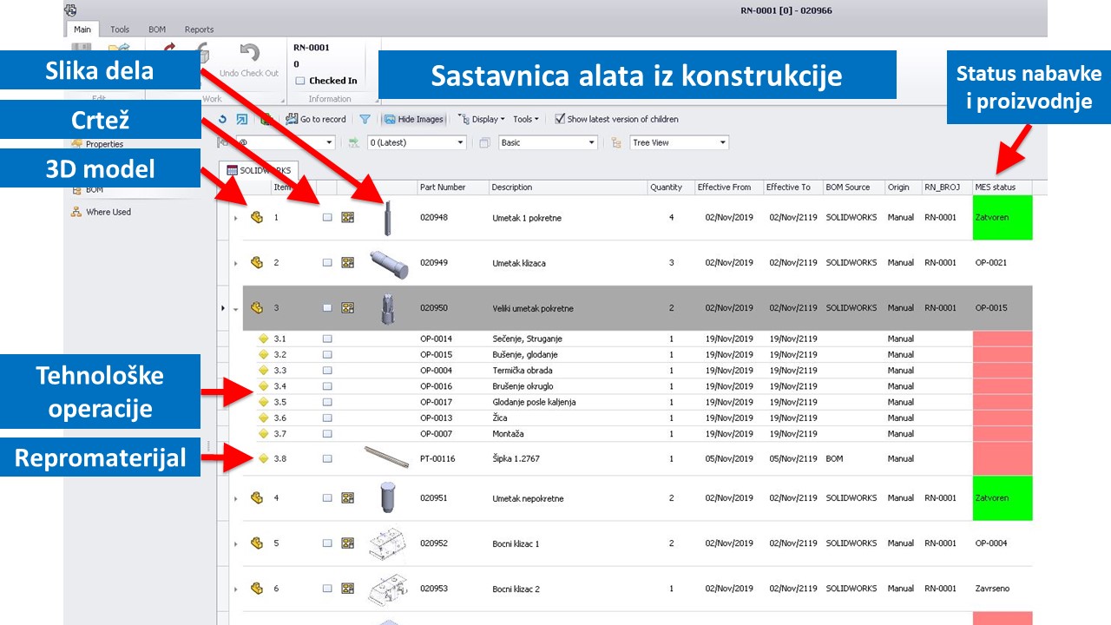Click green Zatvoren status cell of item 1
The height and width of the screenshot is (625, 1111).
pyautogui.click(x=1003, y=218)
